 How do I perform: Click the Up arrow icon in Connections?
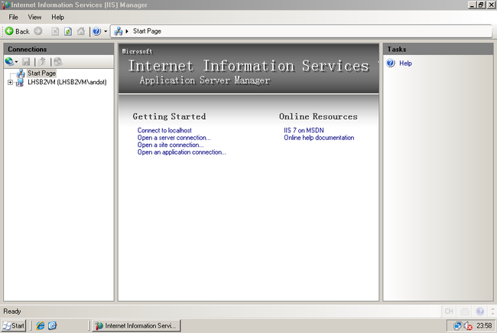[42, 61]
